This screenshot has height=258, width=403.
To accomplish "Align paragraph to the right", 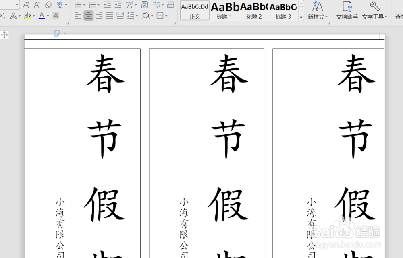I will (99, 16).
